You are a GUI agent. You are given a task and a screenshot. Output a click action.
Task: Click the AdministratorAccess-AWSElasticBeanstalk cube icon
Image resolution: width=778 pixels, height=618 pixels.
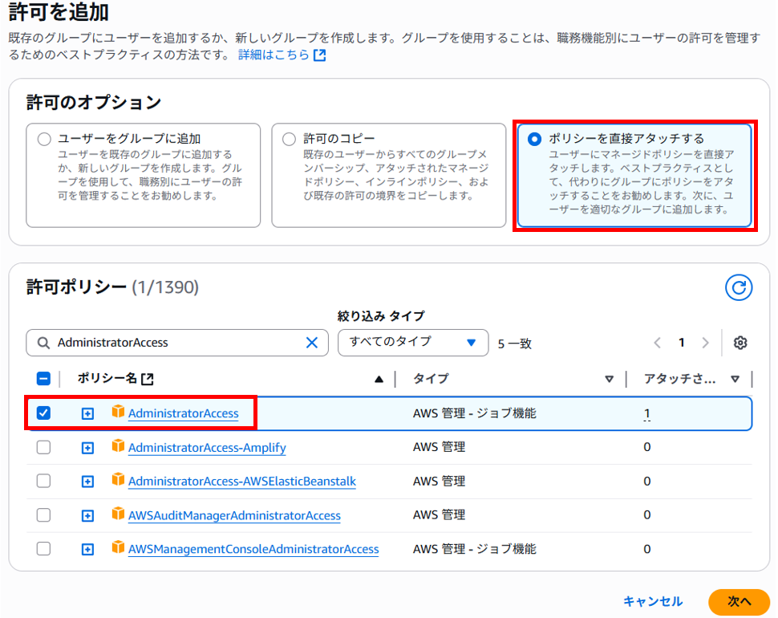click(x=118, y=479)
